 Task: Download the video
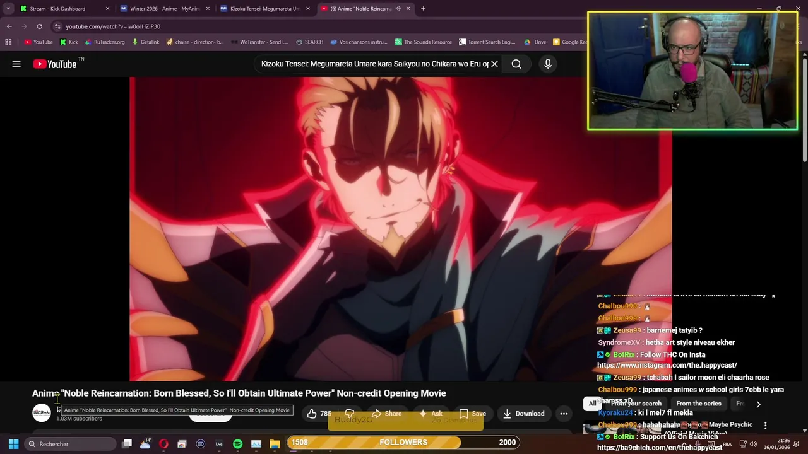pyautogui.click(x=523, y=414)
